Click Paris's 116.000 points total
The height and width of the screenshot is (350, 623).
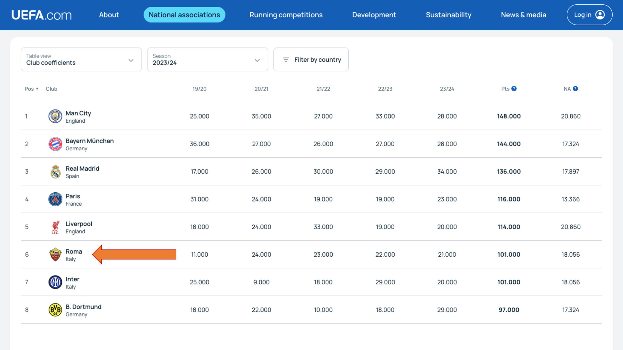click(x=509, y=199)
